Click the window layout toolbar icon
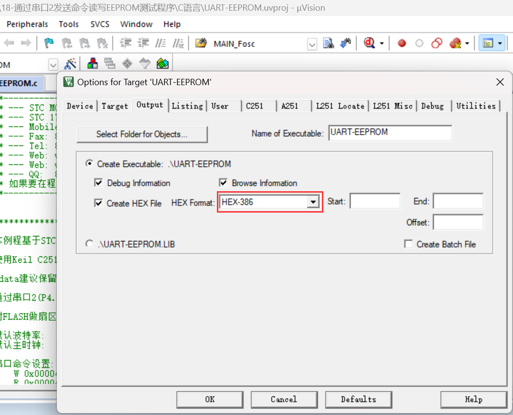 tap(488, 43)
